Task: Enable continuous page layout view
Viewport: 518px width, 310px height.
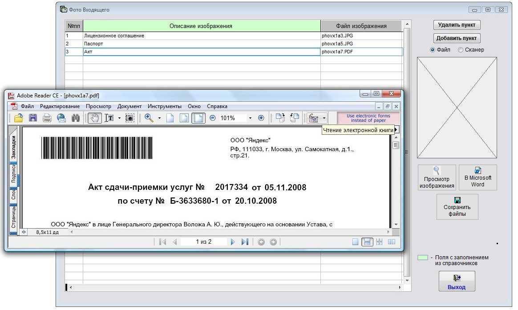Action: (x=367, y=242)
